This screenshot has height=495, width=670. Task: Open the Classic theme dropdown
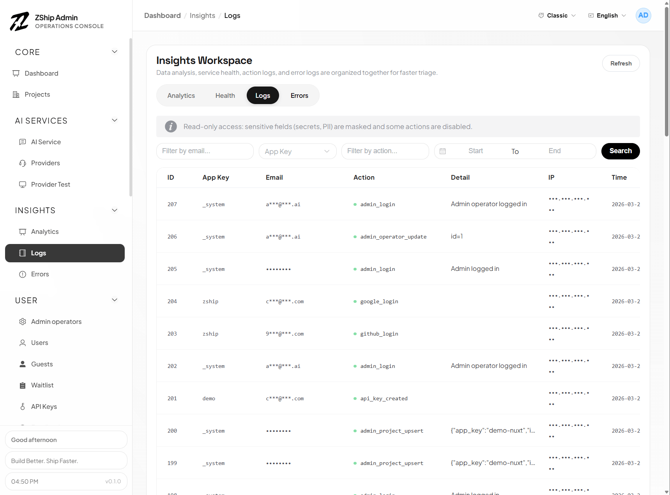[x=557, y=16]
